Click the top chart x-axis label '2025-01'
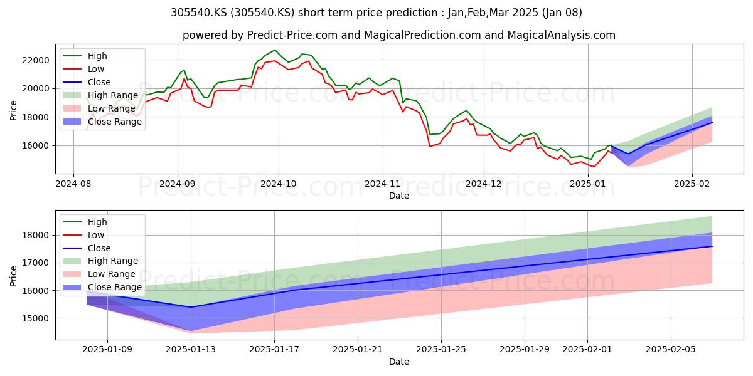The width and height of the screenshot is (753, 376). pos(587,184)
